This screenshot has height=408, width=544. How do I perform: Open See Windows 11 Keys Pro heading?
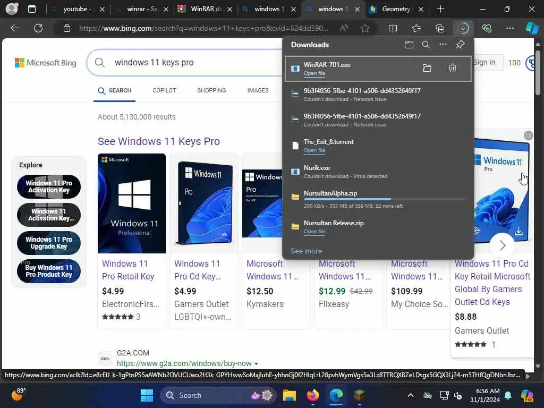(x=158, y=141)
